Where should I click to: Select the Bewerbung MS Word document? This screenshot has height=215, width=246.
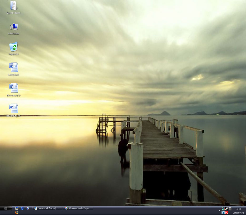point(14,109)
